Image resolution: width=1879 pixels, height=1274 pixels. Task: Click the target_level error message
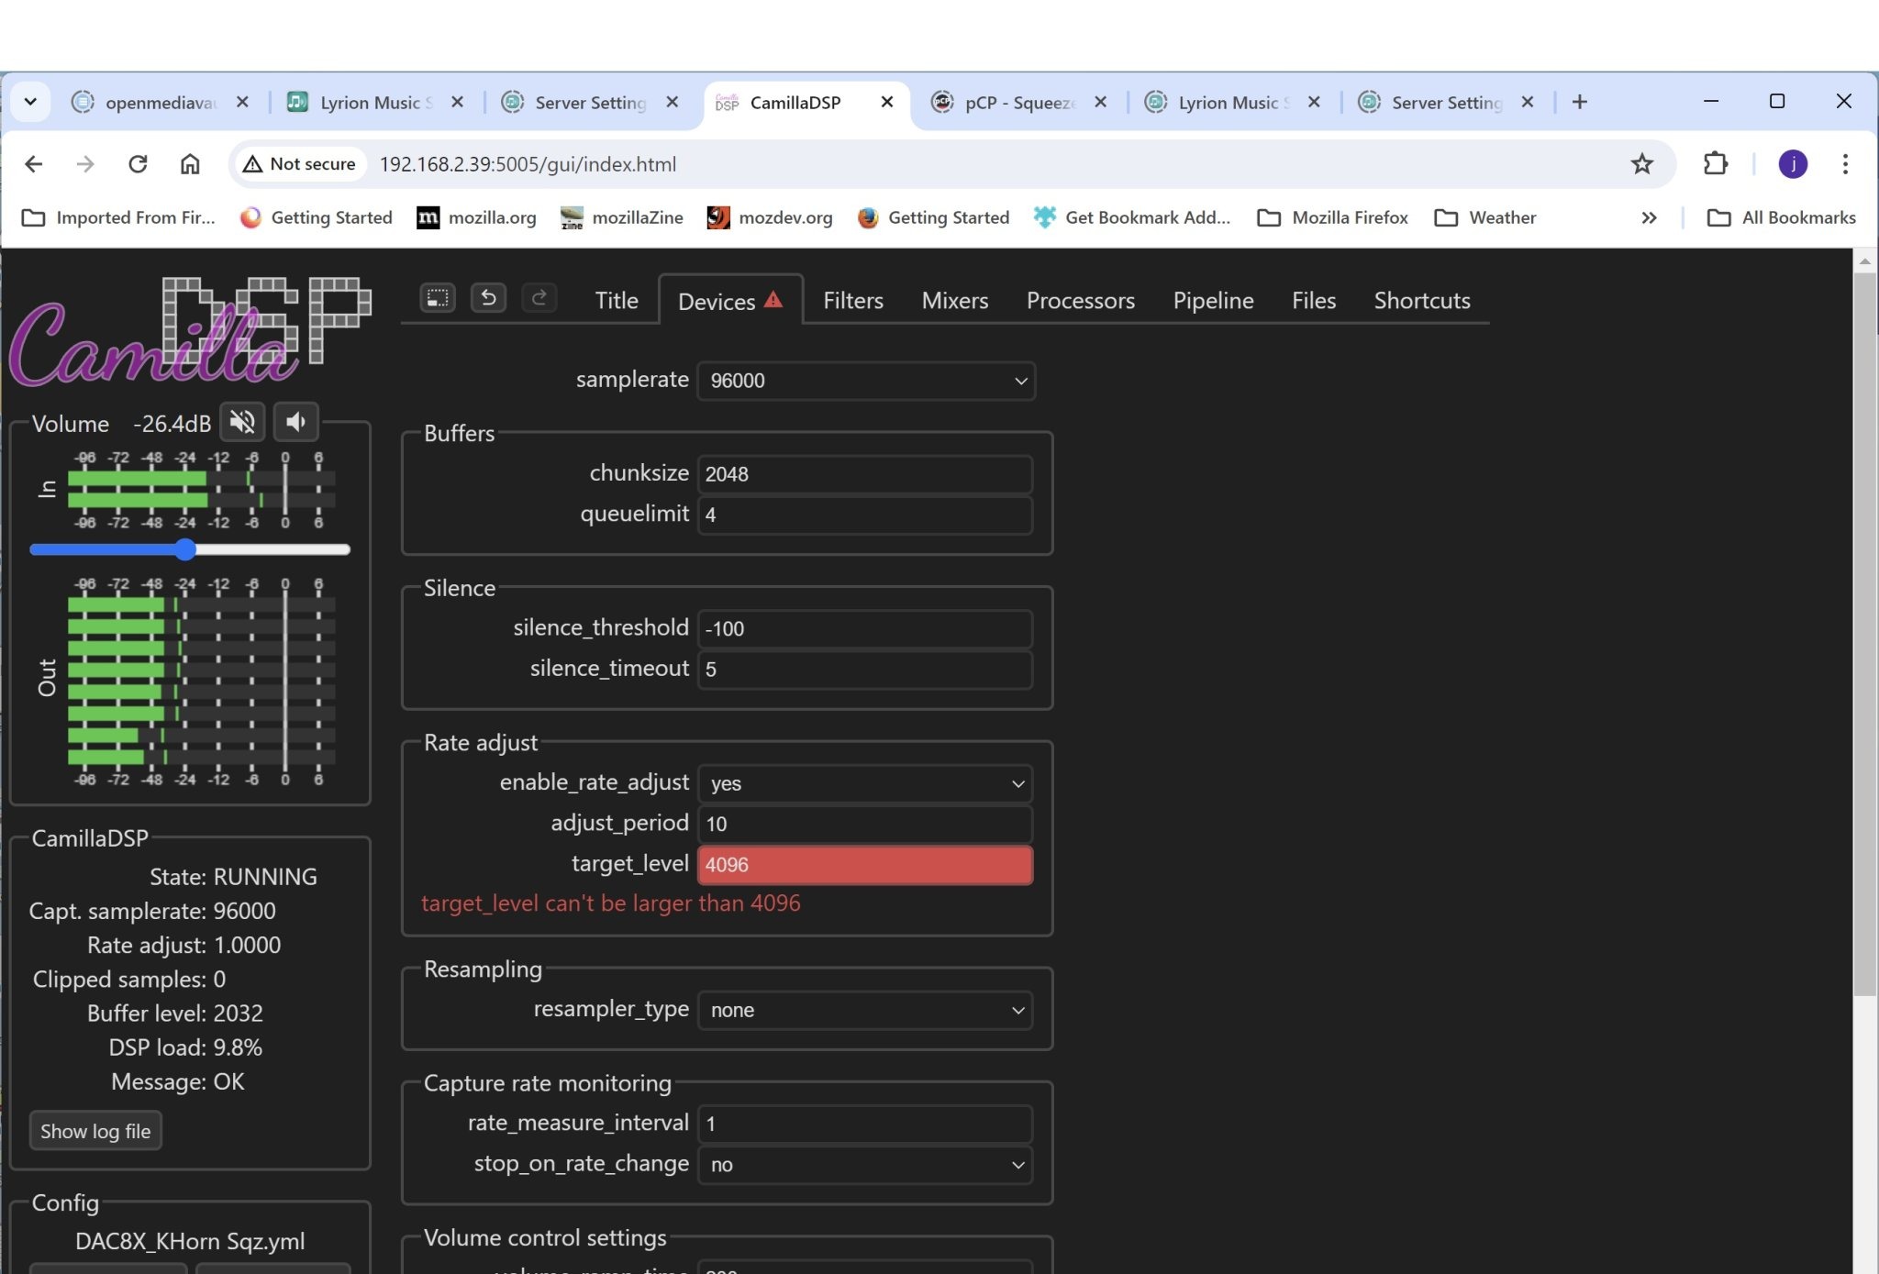click(x=611, y=903)
